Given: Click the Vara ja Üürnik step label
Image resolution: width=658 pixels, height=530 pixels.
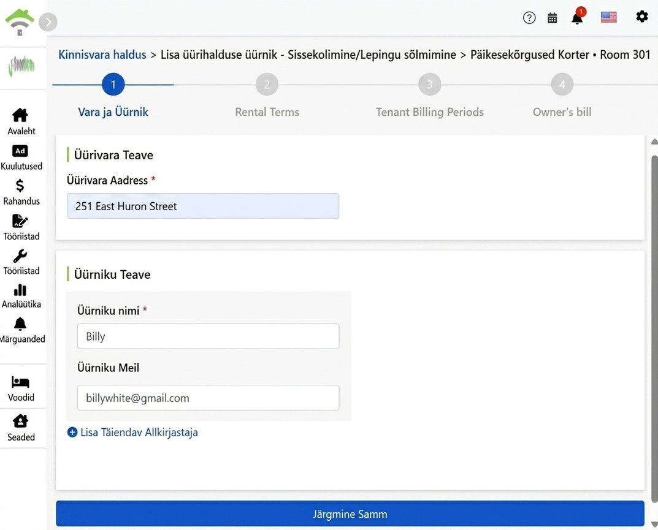Looking at the screenshot, I should (113, 112).
